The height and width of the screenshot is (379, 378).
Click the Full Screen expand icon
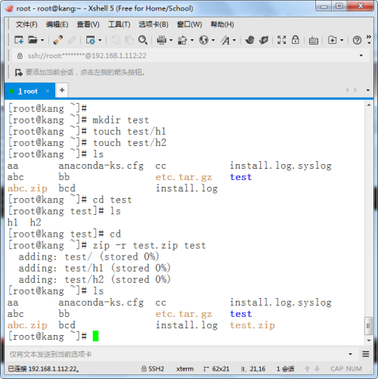[282, 40]
